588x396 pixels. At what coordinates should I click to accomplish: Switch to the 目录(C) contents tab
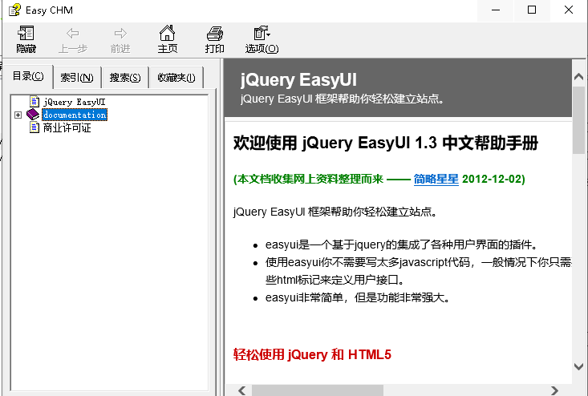coord(28,76)
